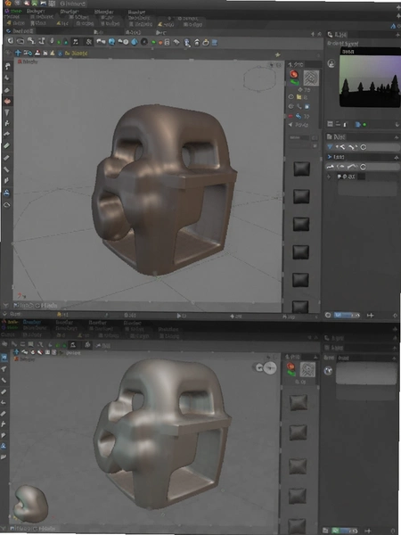Click the gray preview box in lower right panel
This screenshot has height=535, width=401.
366,374
